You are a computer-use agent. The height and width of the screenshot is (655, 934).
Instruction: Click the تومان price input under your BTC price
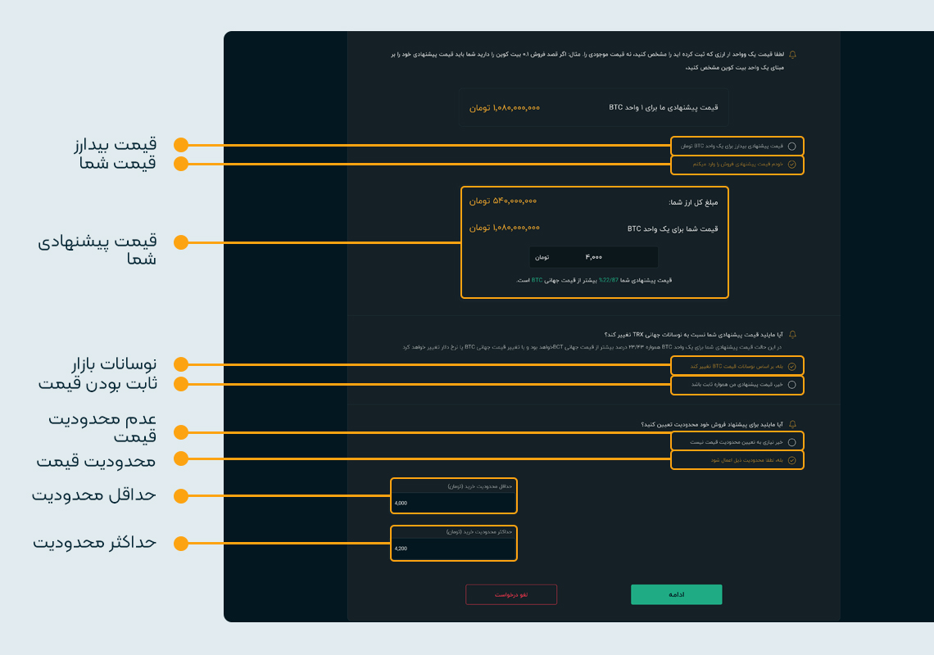point(593,257)
